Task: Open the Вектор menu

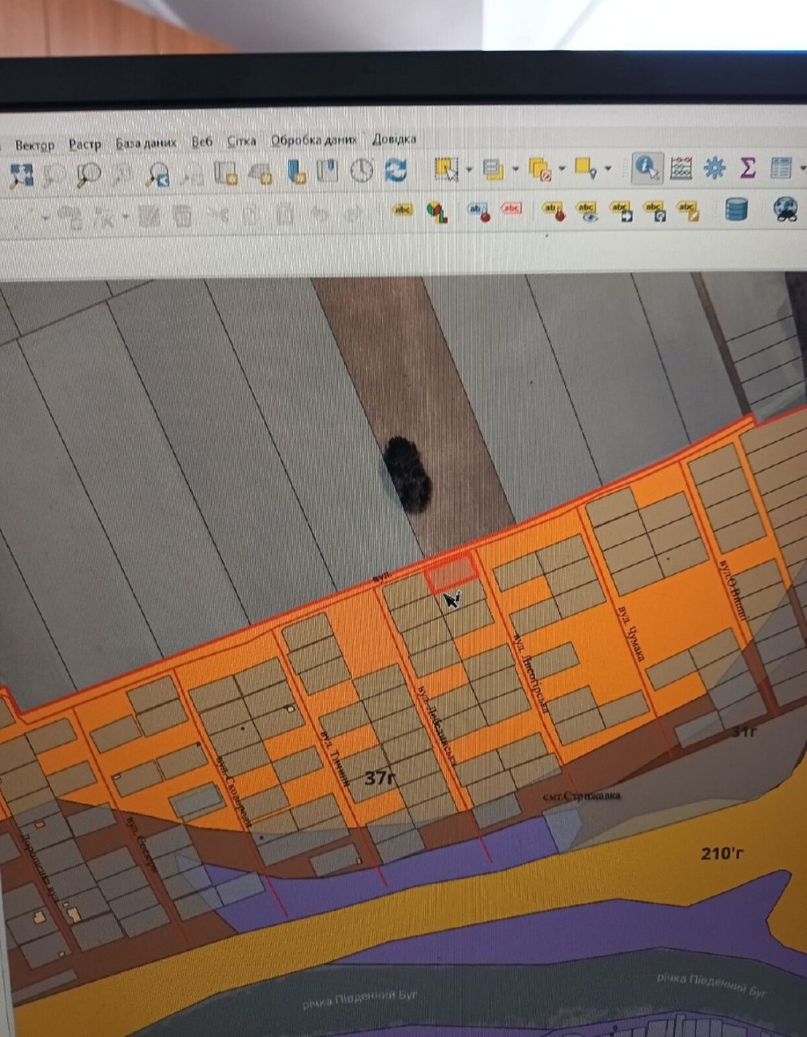Action: click(34, 145)
